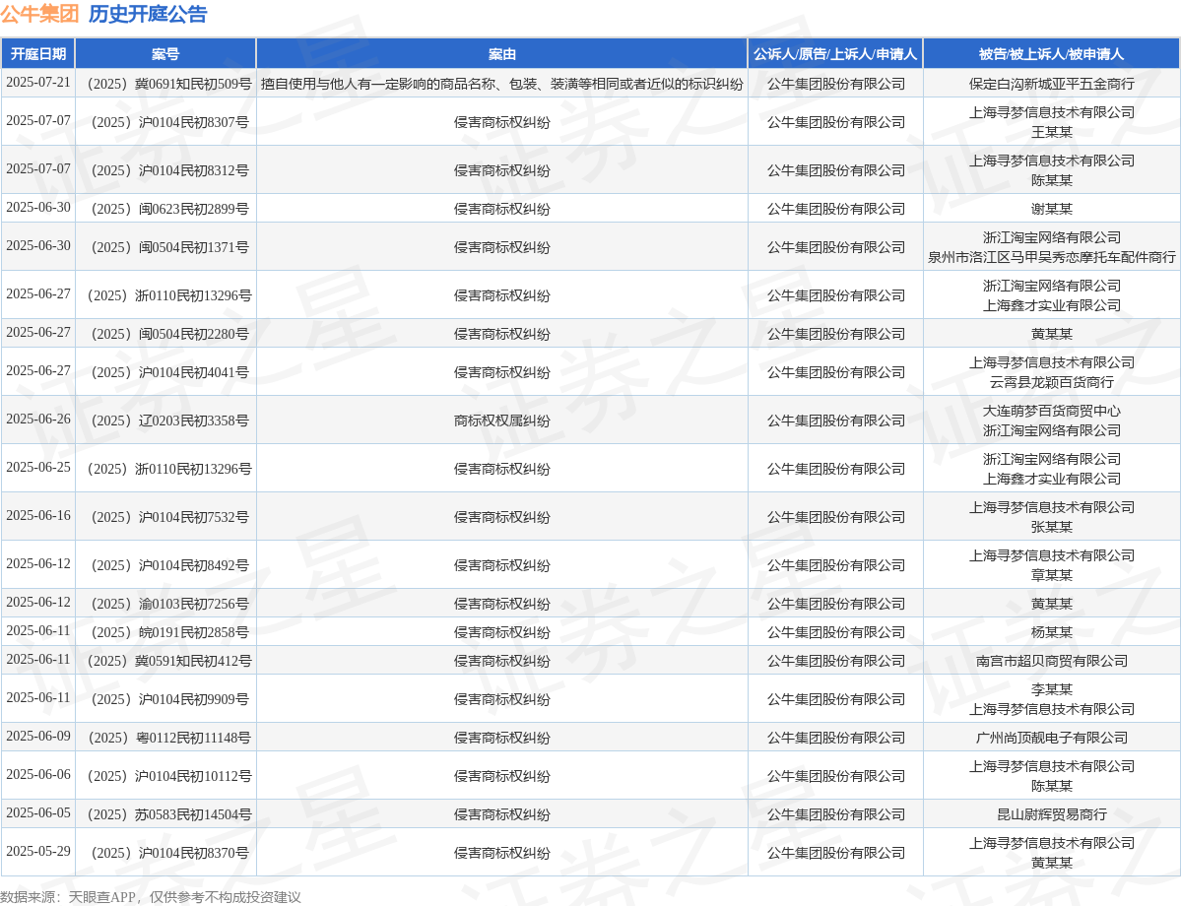The image size is (1181, 906).
Task: Click defendant 大连萌梦百货商贸中心
Action: click(x=1051, y=411)
